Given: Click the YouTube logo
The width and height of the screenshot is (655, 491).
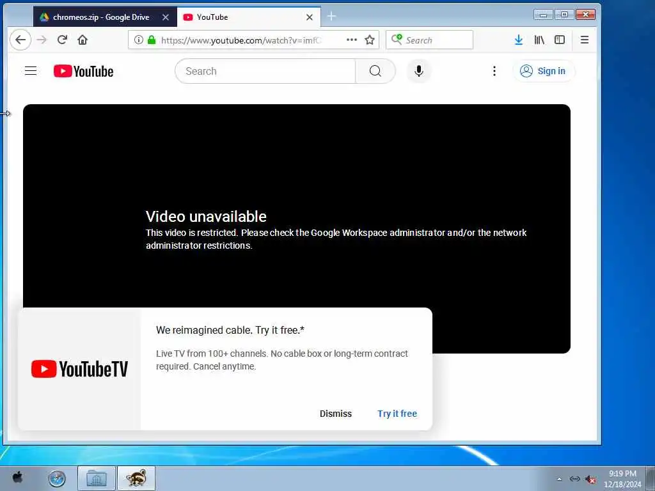Looking at the screenshot, I should click(x=84, y=72).
